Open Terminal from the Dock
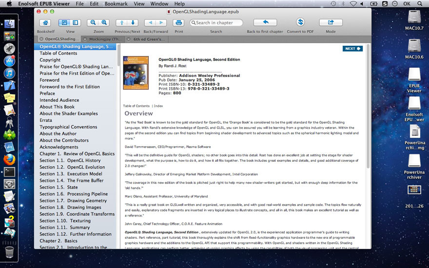 point(9,172)
